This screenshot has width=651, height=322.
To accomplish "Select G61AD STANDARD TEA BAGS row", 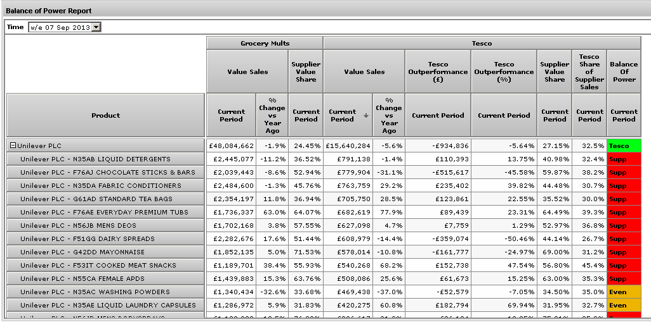I will click(105, 199).
